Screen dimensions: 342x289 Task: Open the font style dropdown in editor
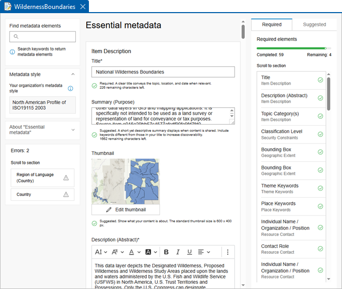tap(118, 252)
